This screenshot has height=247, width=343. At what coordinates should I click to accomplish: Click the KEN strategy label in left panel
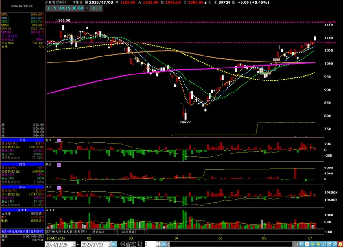tap(23, 231)
